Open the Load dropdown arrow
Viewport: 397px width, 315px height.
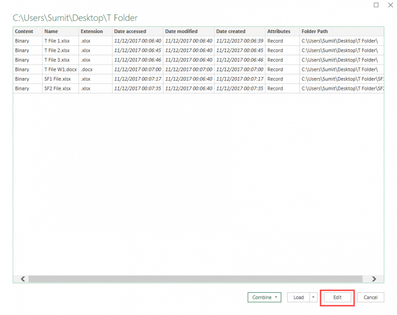[x=313, y=297]
